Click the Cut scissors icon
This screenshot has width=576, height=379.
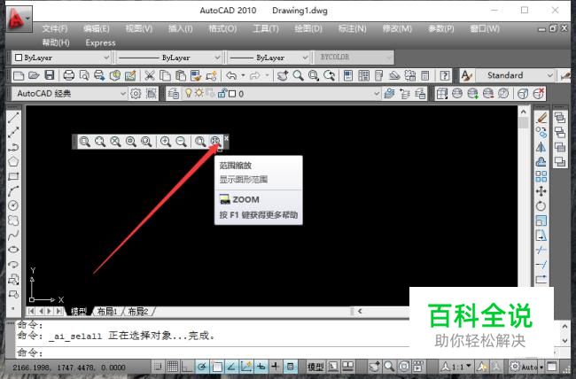point(149,75)
